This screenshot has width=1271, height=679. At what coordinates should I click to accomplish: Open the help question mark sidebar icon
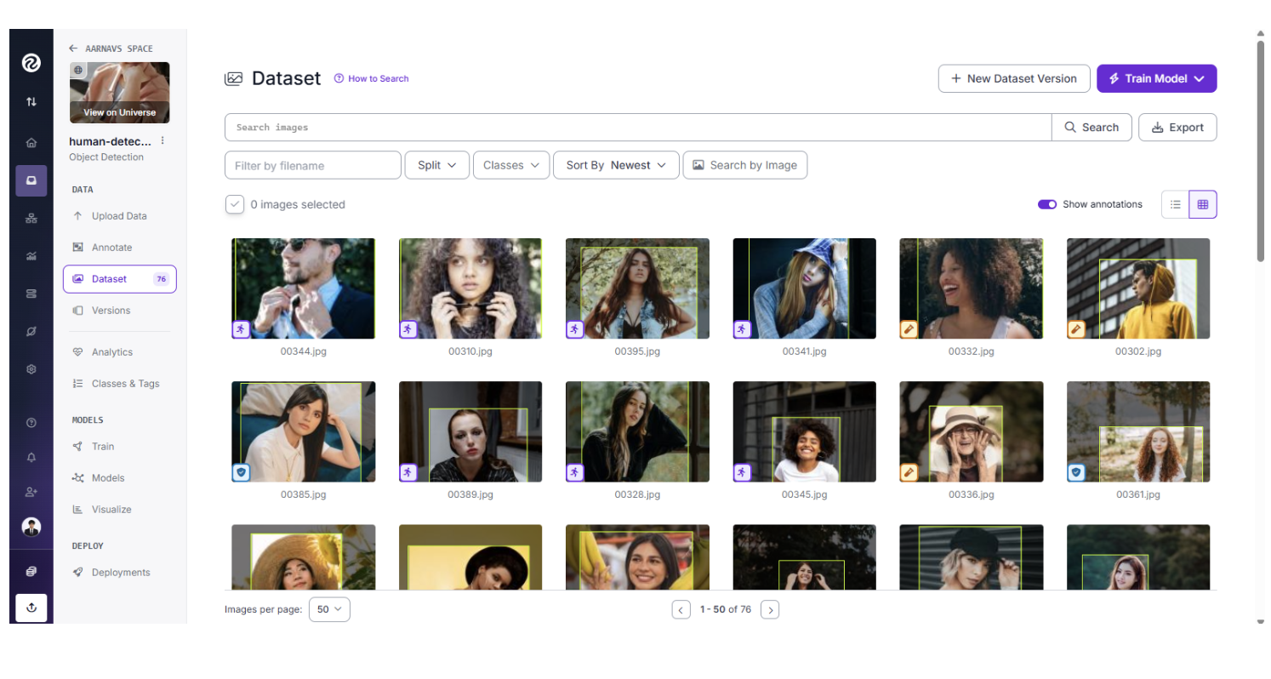[x=31, y=422]
